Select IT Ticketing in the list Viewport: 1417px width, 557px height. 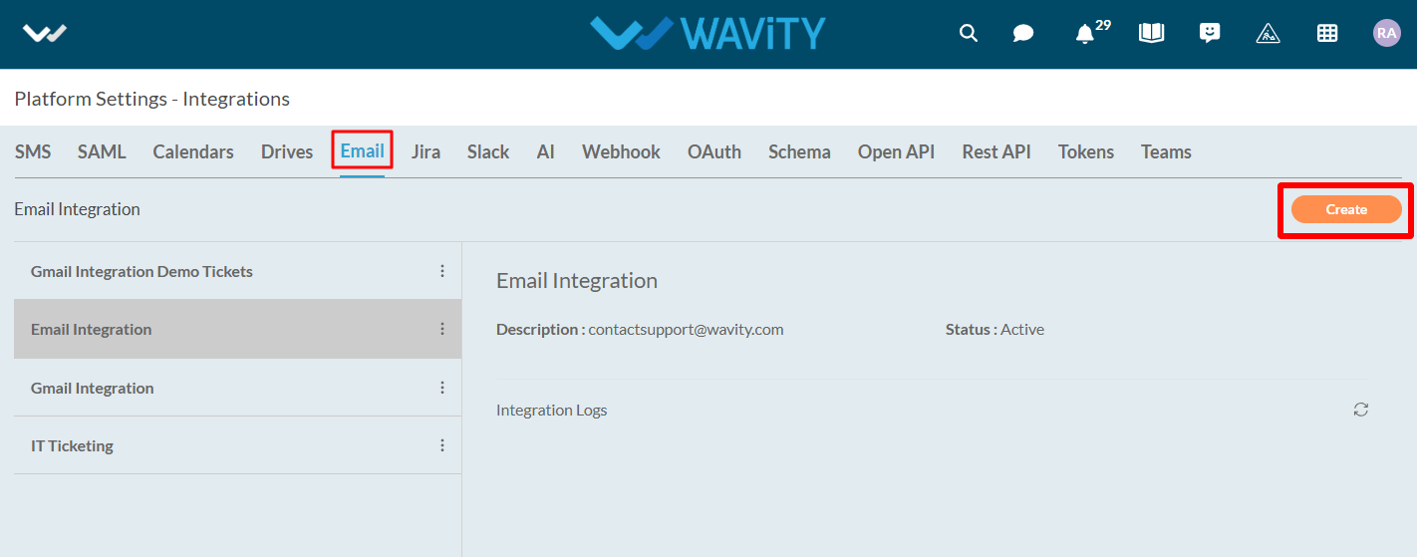pos(237,445)
